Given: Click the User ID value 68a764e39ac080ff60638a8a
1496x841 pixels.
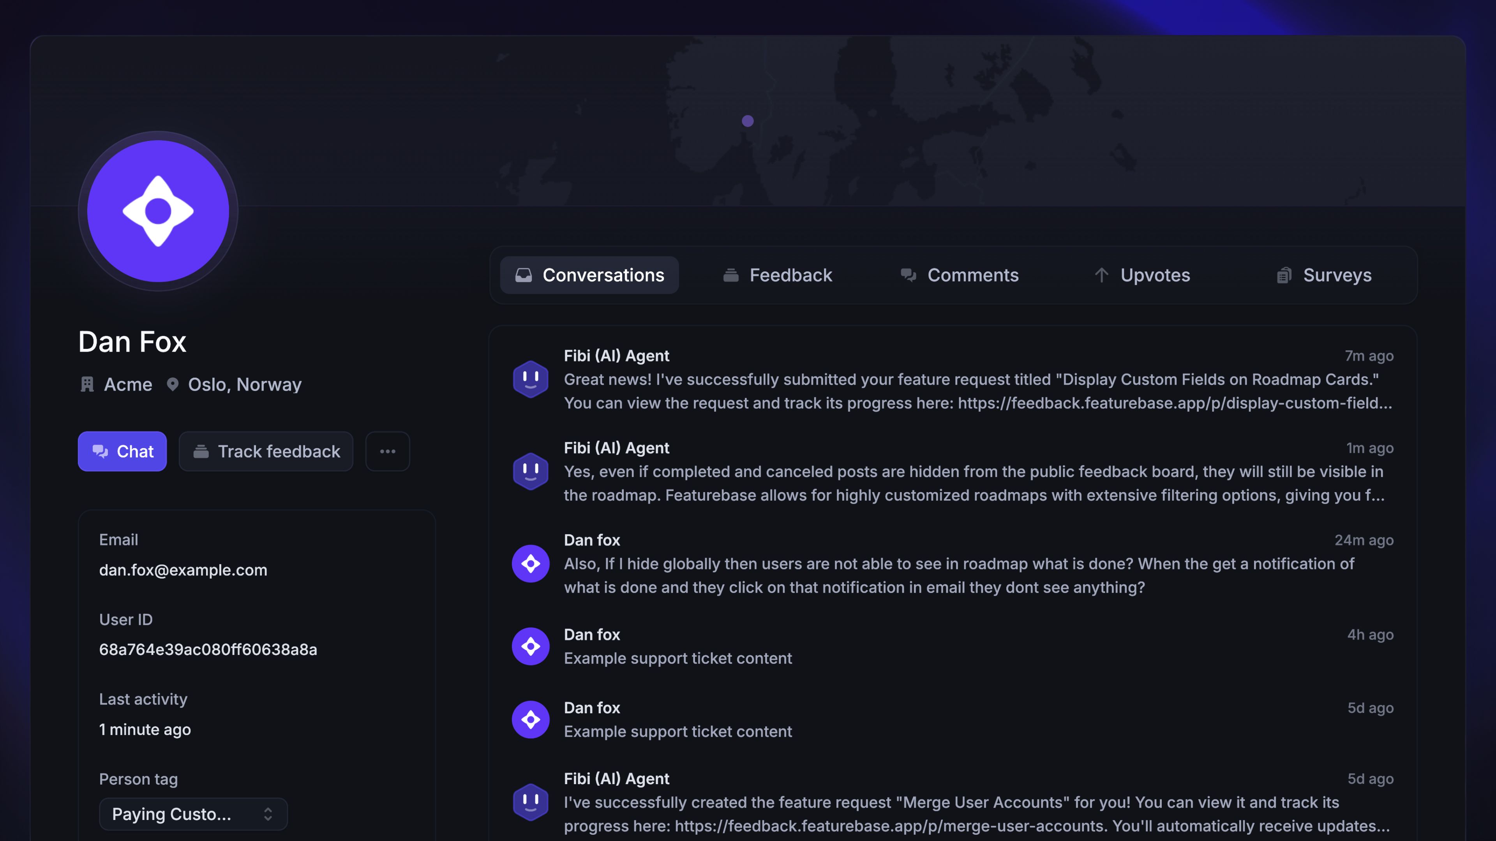Looking at the screenshot, I should (208, 649).
